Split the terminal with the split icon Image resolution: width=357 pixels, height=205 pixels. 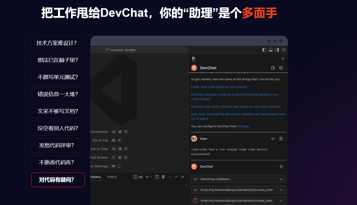pyautogui.click(x=157, y=176)
